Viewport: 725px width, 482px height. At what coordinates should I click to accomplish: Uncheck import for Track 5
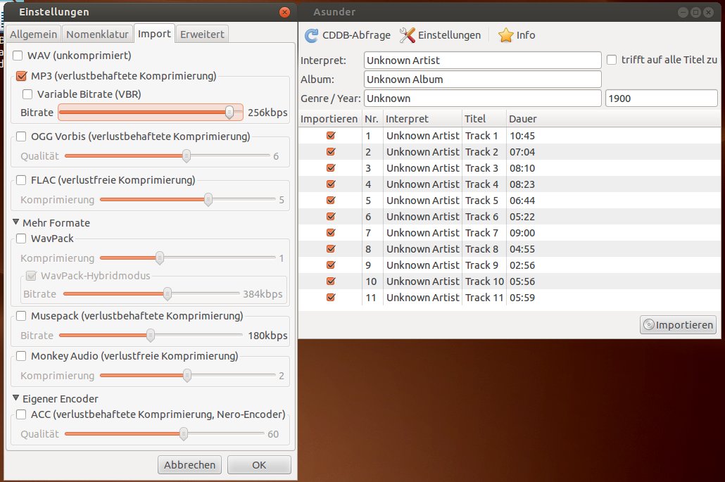point(331,200)
